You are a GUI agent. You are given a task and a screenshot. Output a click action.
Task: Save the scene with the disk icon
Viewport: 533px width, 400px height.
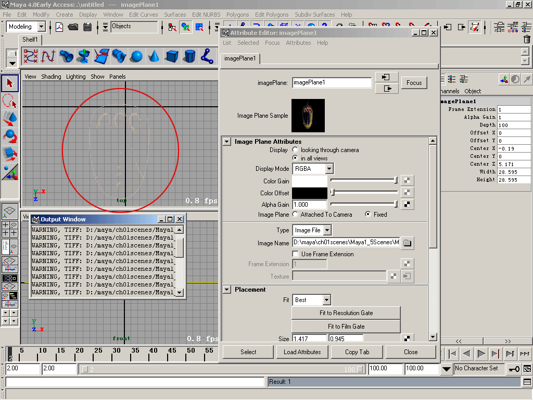(87, 27)
